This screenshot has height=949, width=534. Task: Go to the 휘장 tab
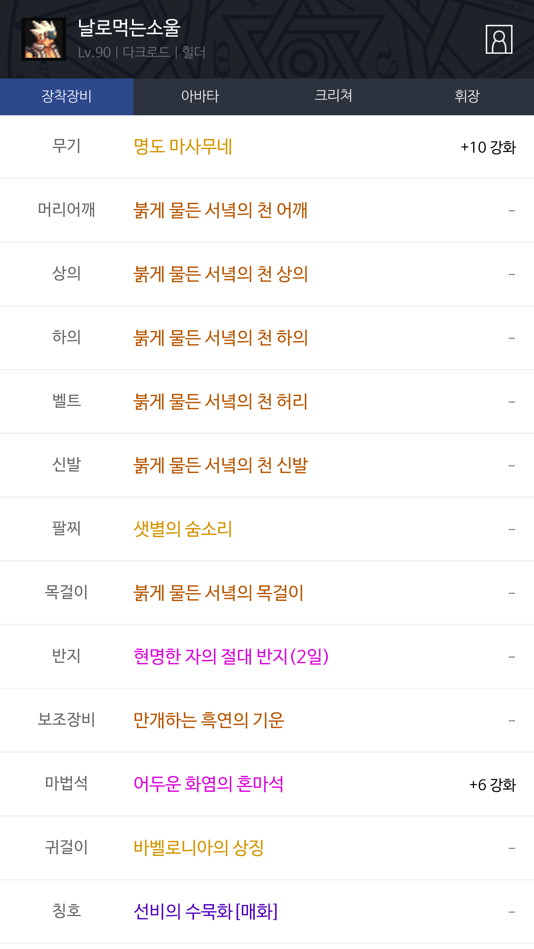point(467,97)
